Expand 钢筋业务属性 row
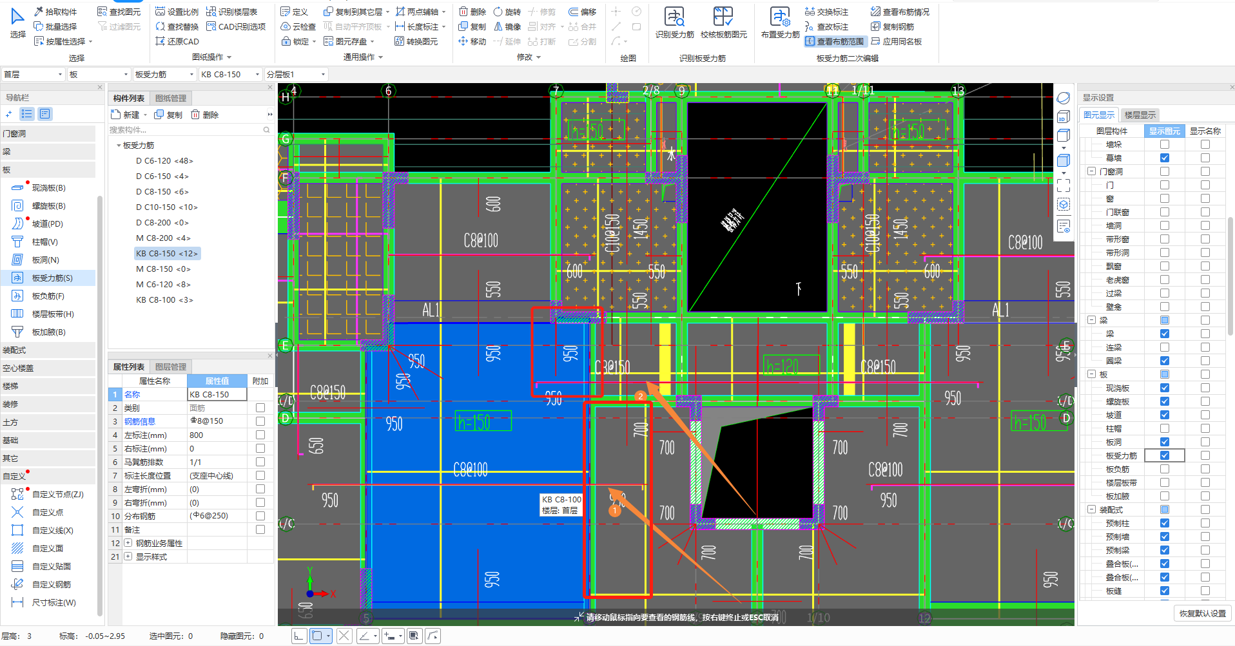Viewport: 1235px width, 646px height. click(x=128, y=543)
